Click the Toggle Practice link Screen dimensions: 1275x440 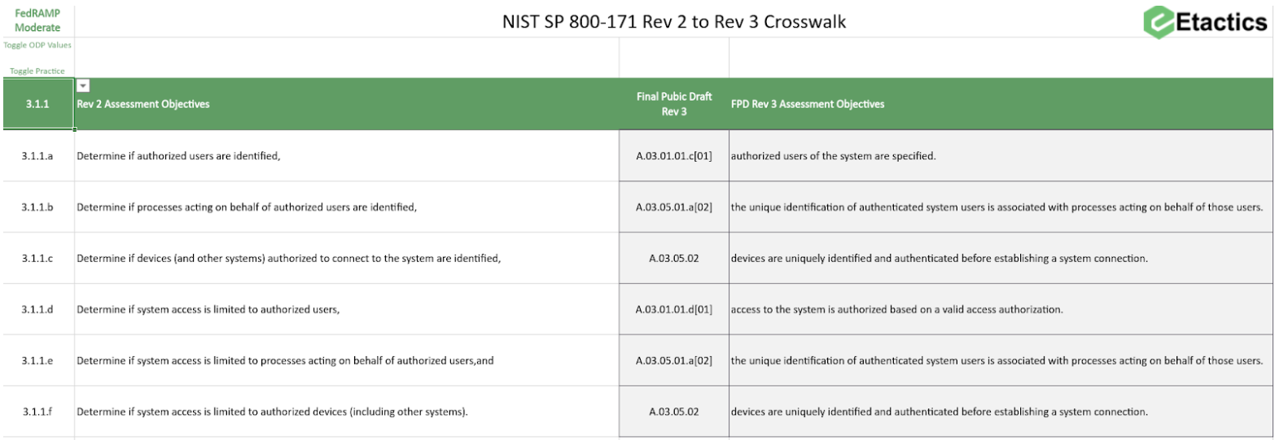coord(37,72)
